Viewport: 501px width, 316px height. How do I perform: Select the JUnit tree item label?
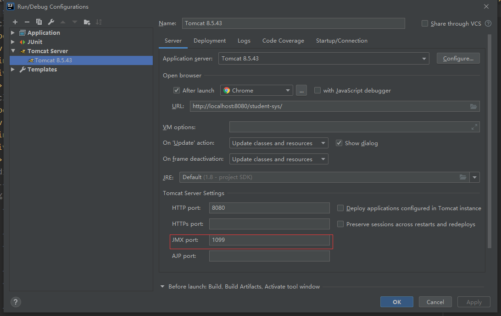[x=34, y=42]
